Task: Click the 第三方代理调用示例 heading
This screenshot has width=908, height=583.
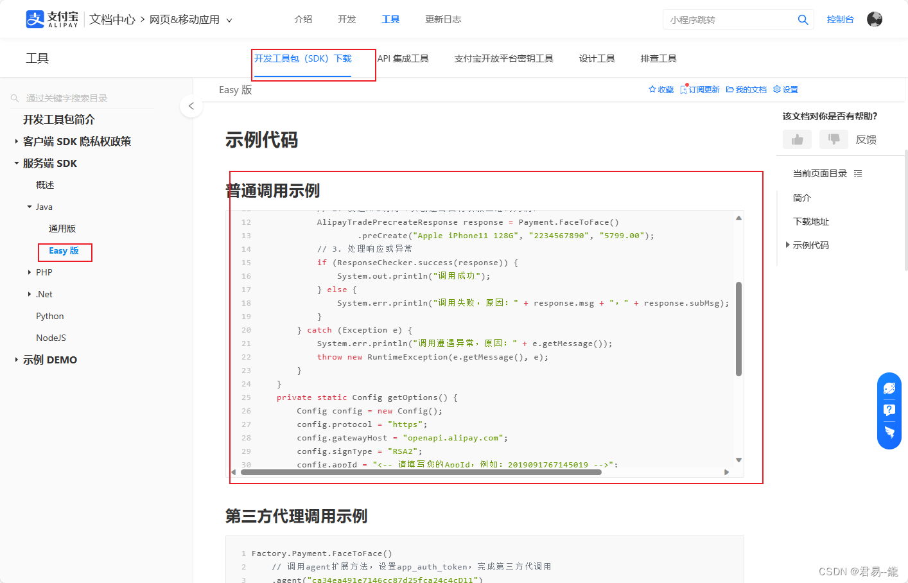Action: [296, 516]
